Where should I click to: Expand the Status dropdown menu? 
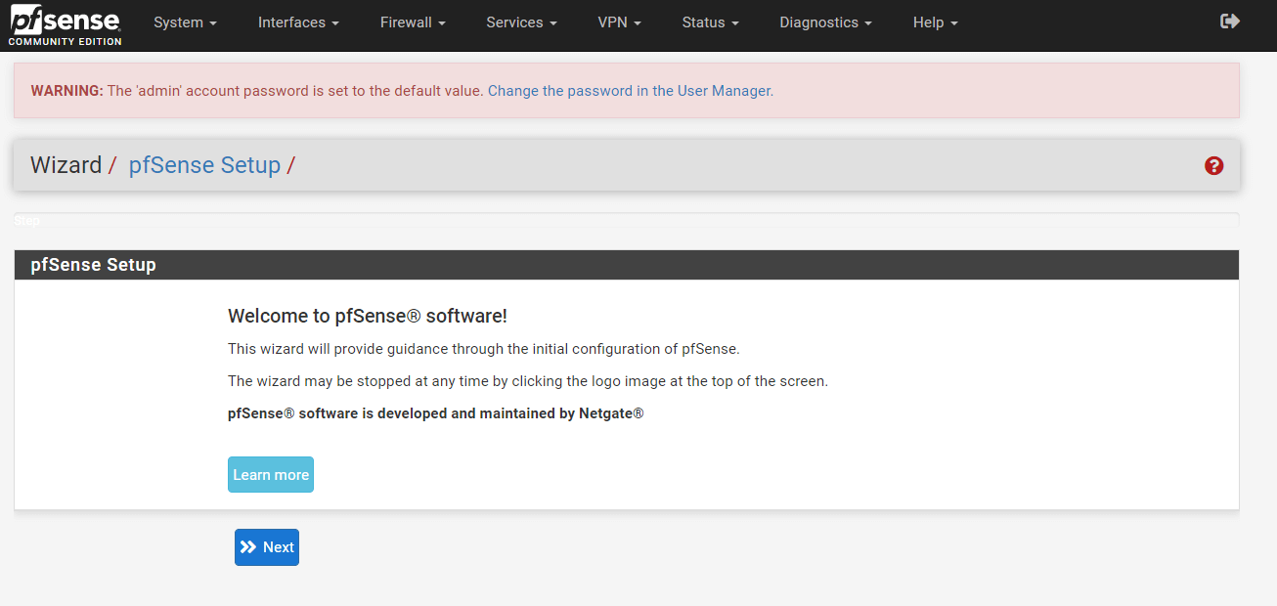coord(710,22)
